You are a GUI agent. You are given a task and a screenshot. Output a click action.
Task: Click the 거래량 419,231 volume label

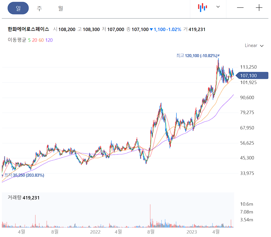click(x=24, y=198)
